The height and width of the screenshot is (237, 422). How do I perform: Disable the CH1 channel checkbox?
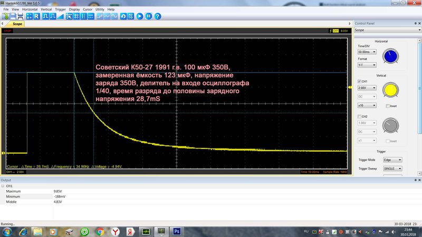359,82
